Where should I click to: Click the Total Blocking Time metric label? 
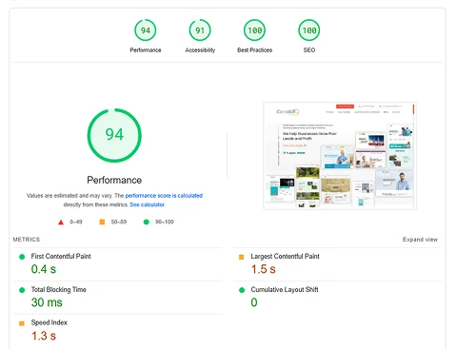[x=59, y=289]
